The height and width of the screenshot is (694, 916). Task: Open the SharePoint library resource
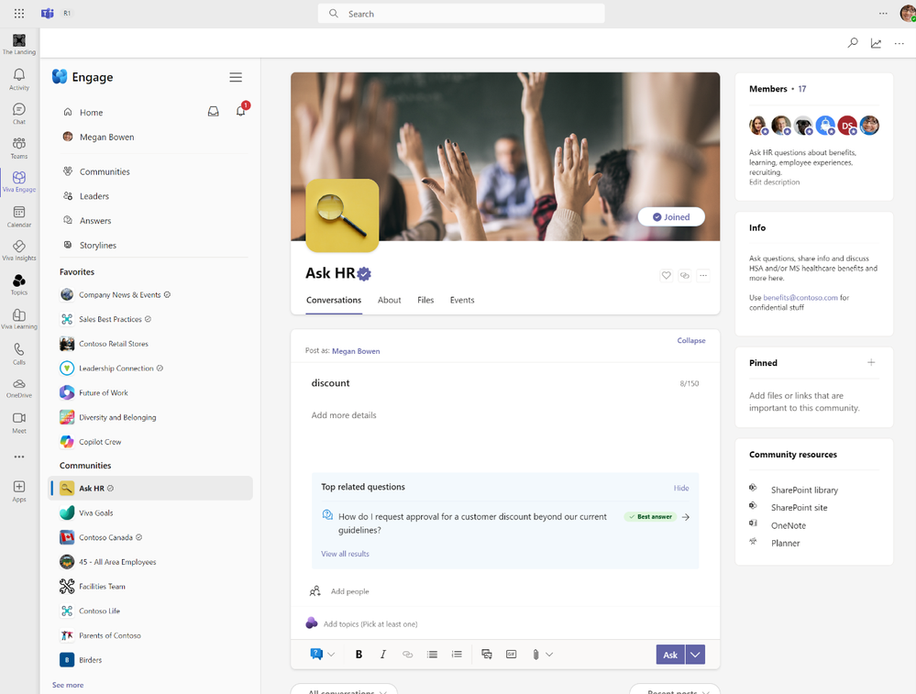804,490
